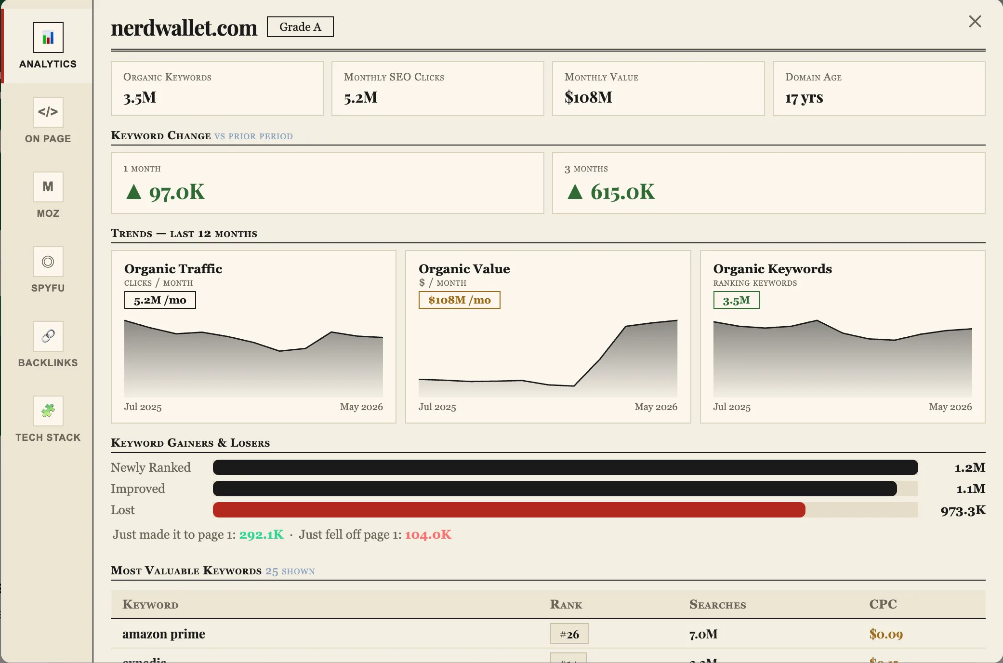Click the 3 months 615.0K change value

coord(611,192)
